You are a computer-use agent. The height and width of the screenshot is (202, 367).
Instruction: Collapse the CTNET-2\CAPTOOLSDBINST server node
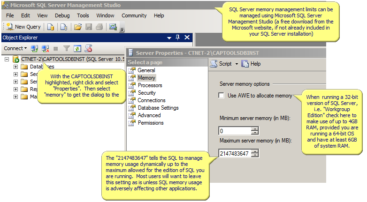7,60
